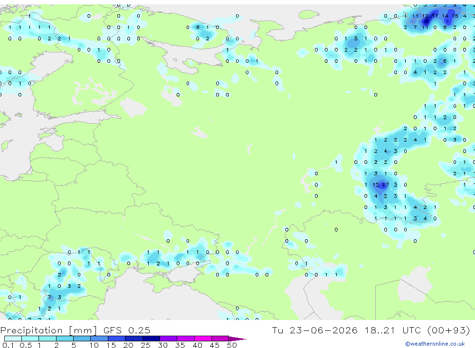The height and width of the screenshot is (348, 475).
Task: Click the '0.1' legend scale label
Action: click(x=8, y=345)
